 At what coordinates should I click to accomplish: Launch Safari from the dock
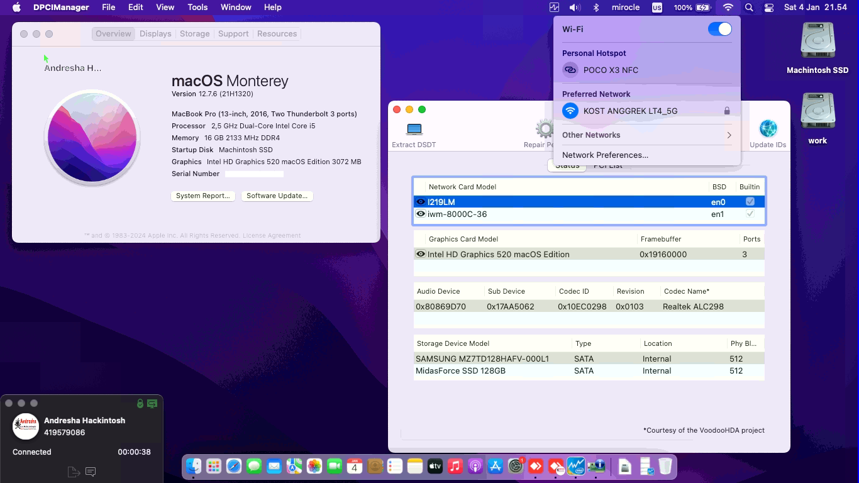(x=234, y=466)
